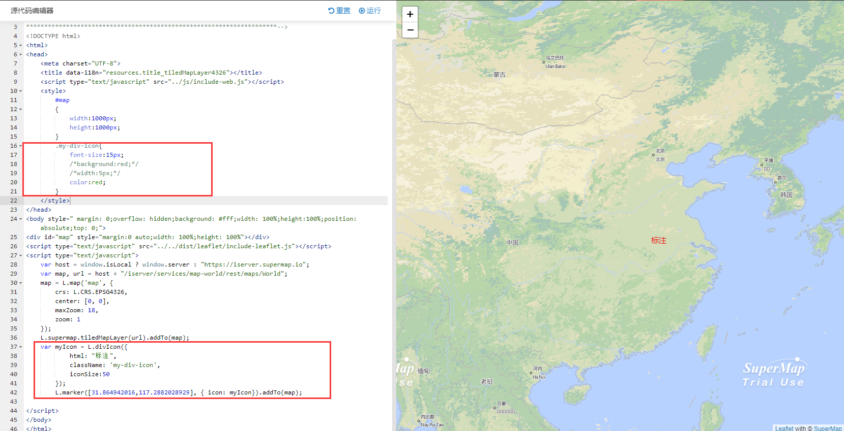Viewport: 844px width, 431px height.
Task: Collapse the #map rule fold on line 12
Action: (21, 109)
